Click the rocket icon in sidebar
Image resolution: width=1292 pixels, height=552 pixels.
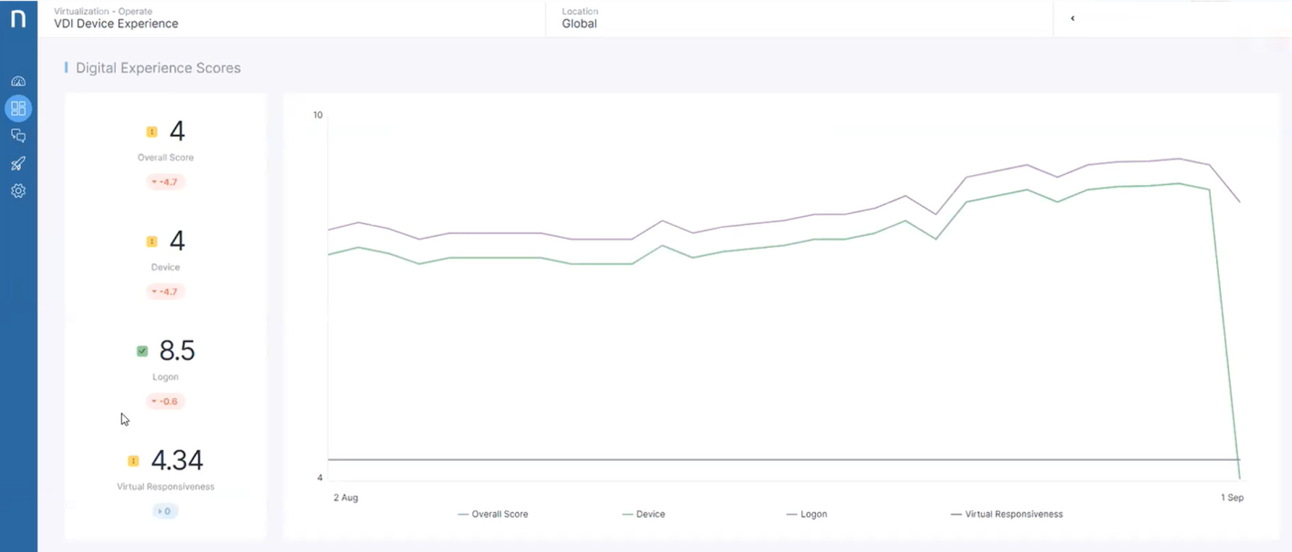click(18, 163)
